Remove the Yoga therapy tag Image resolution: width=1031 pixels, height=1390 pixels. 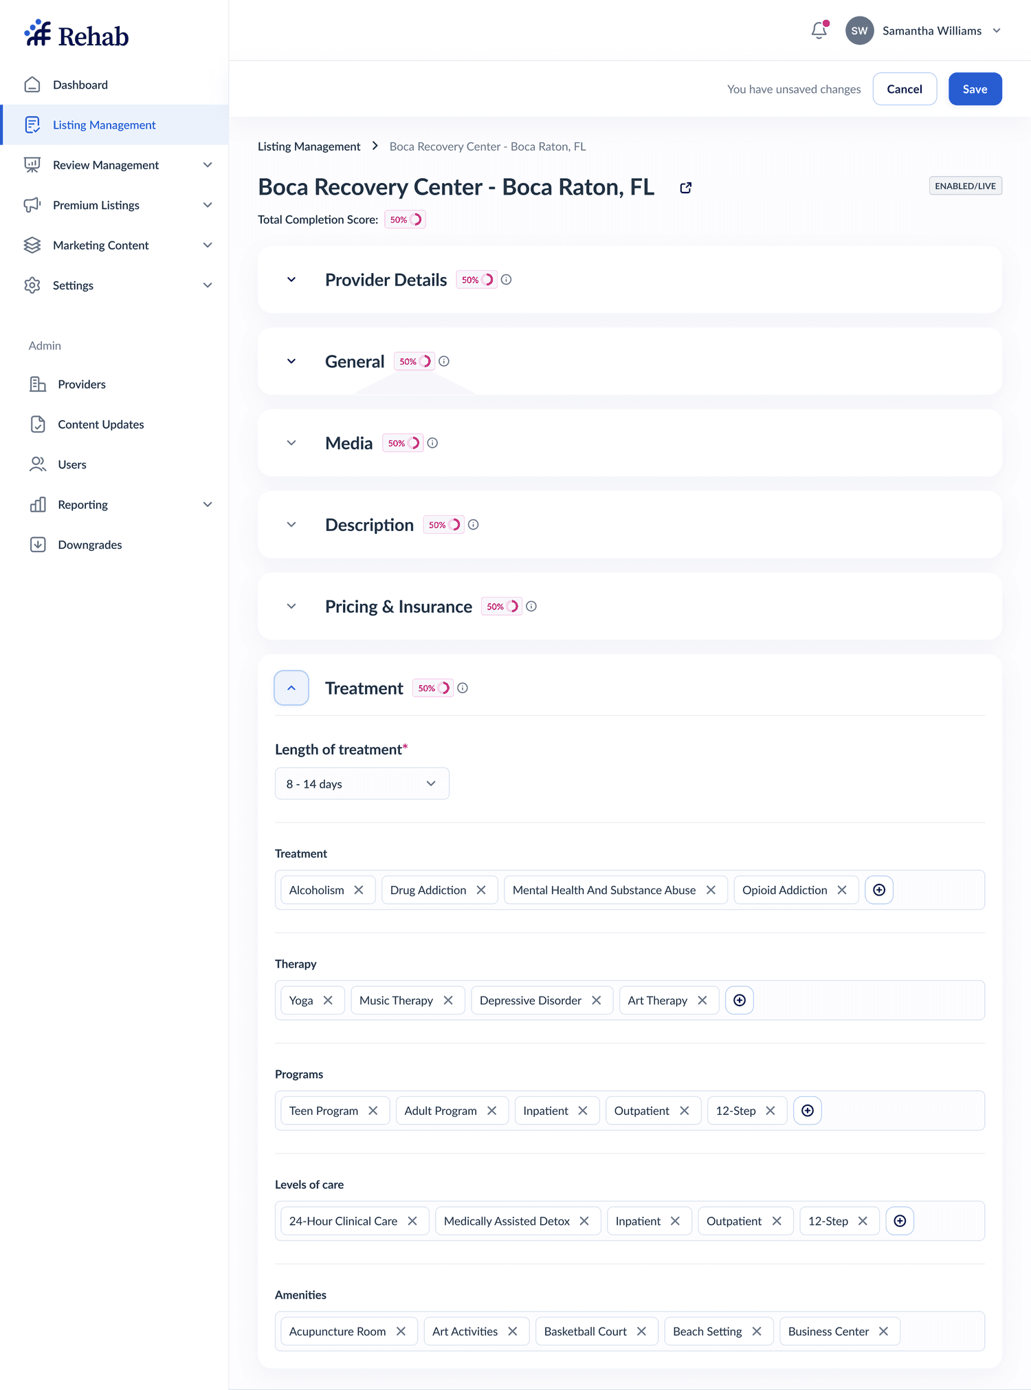[x=328, y=1000]
